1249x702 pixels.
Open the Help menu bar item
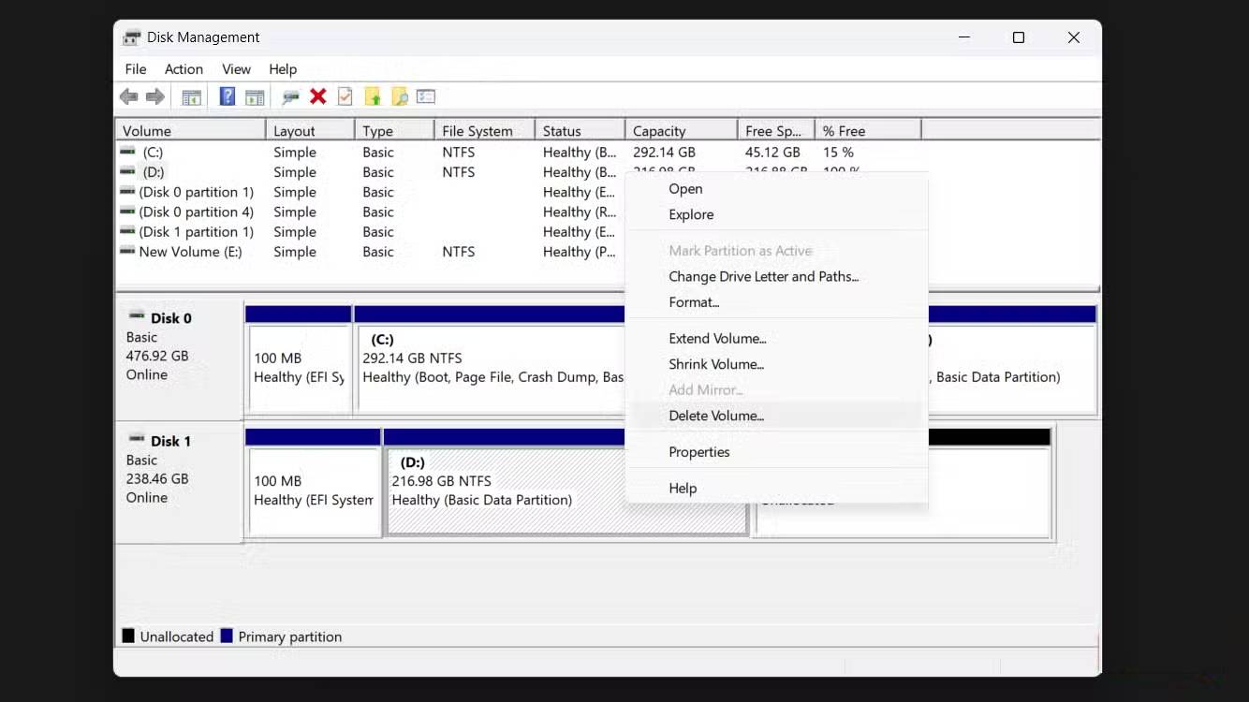[x=282, y=68]
